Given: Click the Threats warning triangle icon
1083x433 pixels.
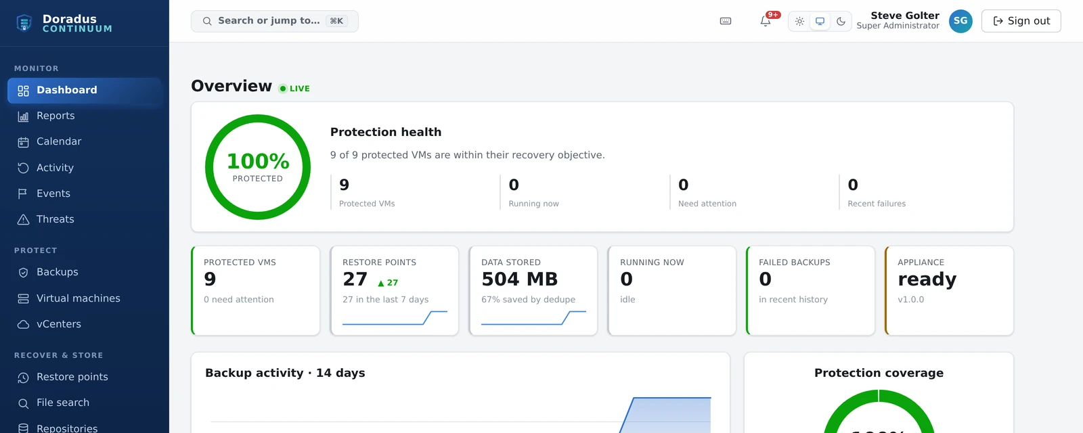Looking at the screenshot, I should click(x=23, y=219).
